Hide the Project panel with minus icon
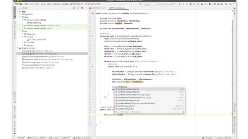The width and height of the screenshot is (248, 139). pyautogui.click(x=86, y=8)
